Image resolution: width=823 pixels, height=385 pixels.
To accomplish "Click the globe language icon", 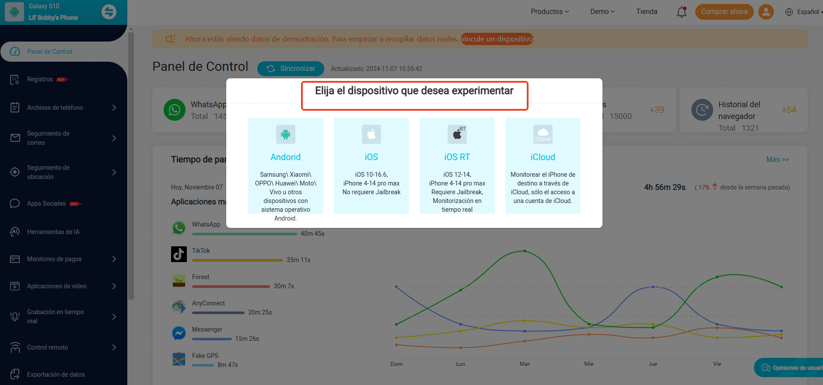I will coord(789,12).
